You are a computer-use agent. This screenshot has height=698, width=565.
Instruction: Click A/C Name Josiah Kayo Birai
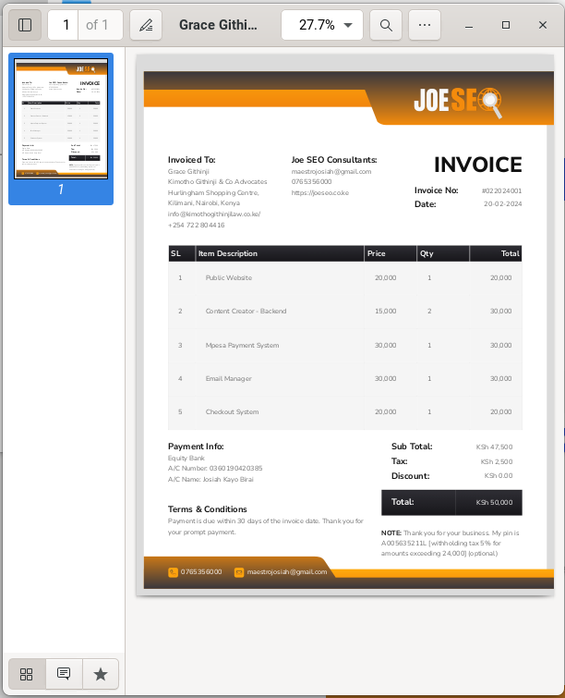pos(210,480)
